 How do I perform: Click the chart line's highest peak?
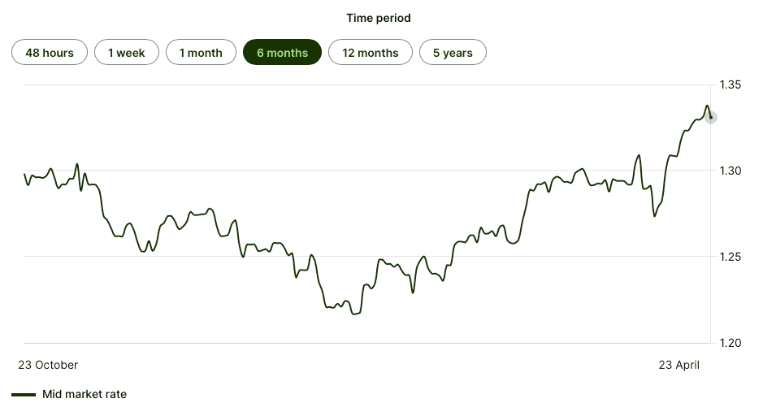point(707,106)
